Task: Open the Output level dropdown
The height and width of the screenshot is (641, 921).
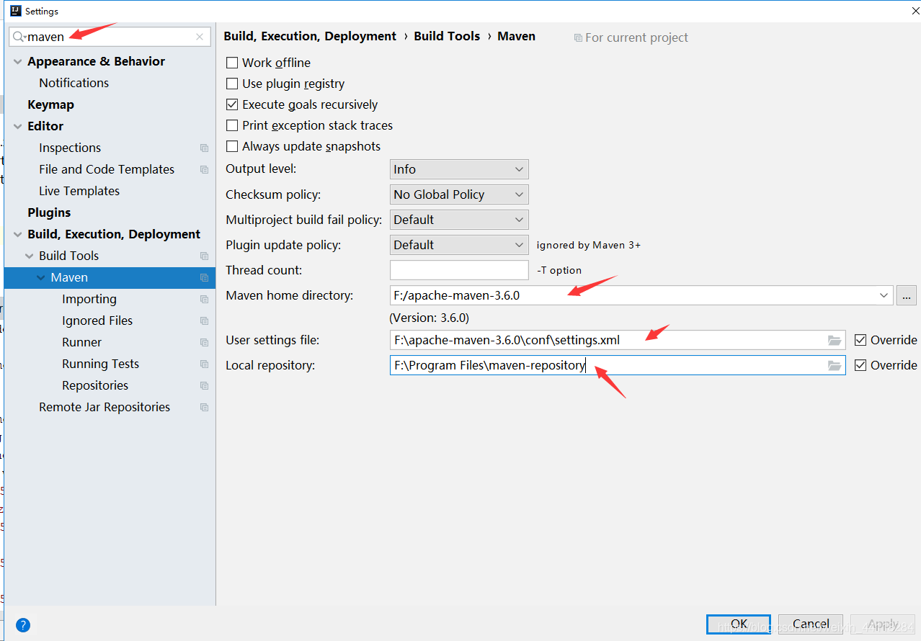Action: coord(459,169)
